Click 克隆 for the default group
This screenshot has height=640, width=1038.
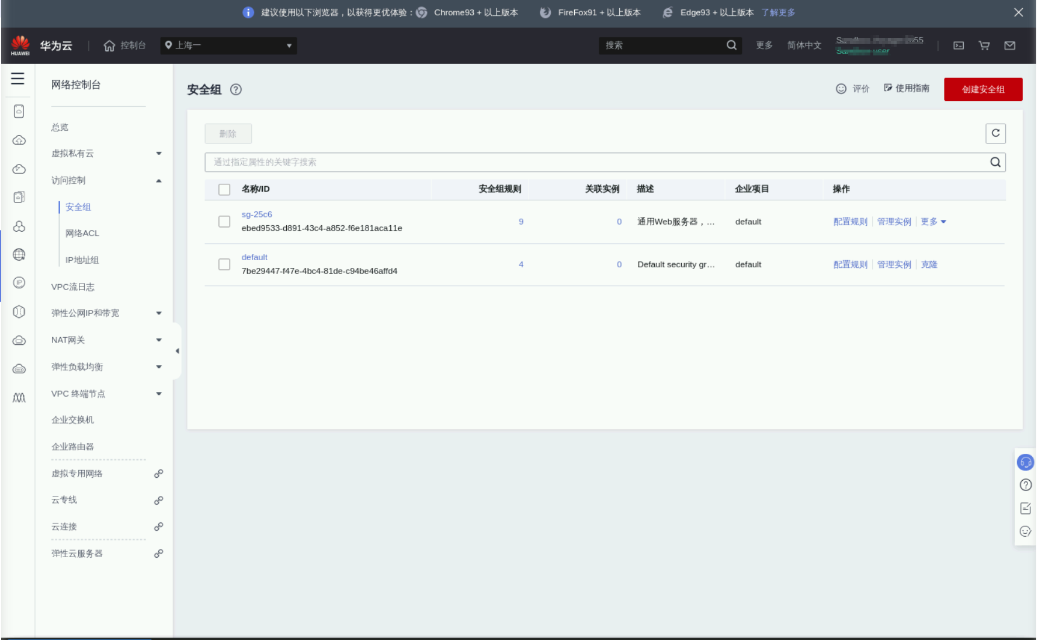[x=929, y=264]
